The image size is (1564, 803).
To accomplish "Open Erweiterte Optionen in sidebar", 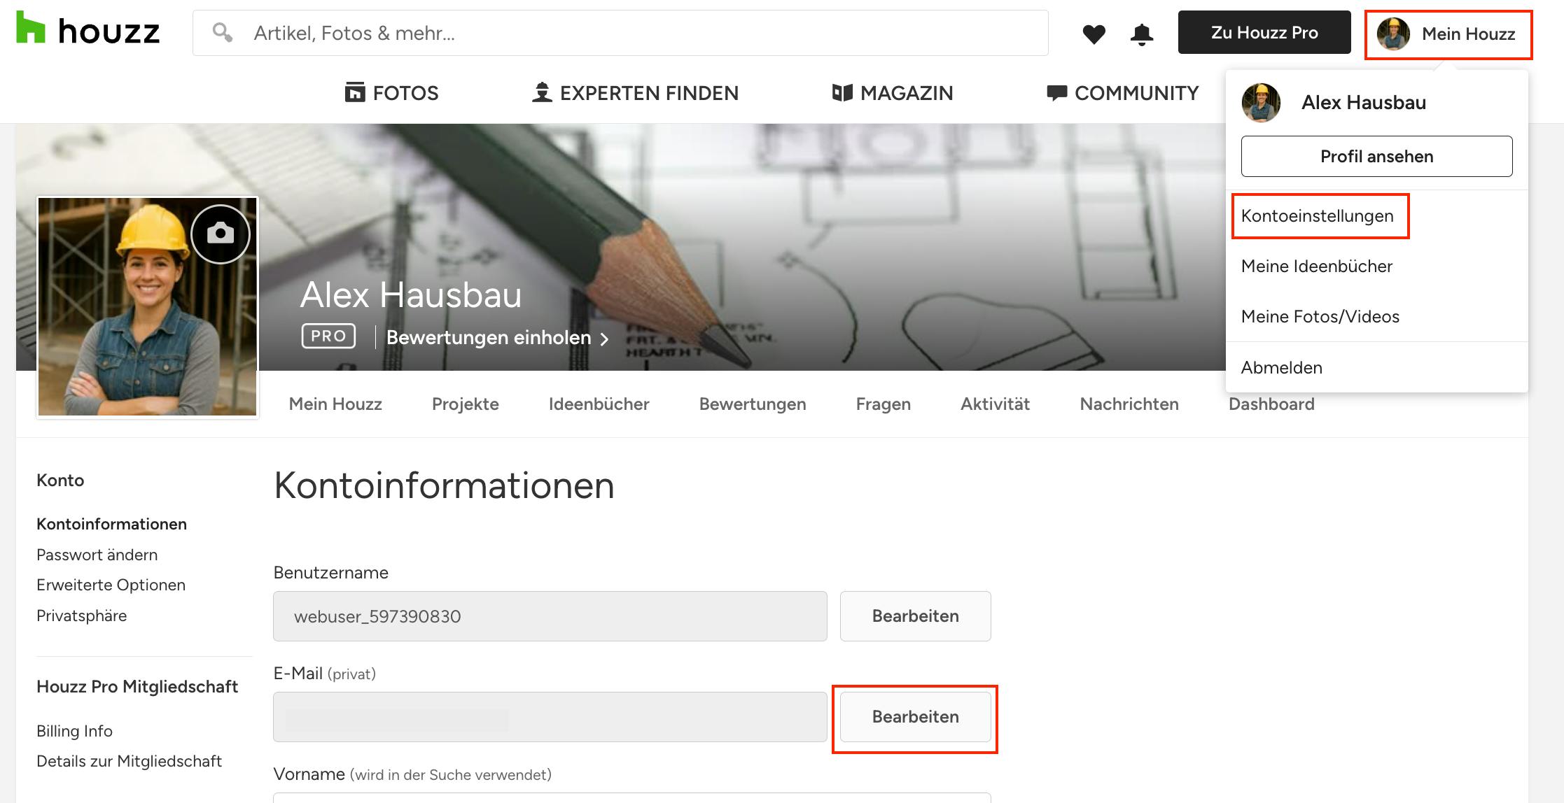I will (111, 585).
